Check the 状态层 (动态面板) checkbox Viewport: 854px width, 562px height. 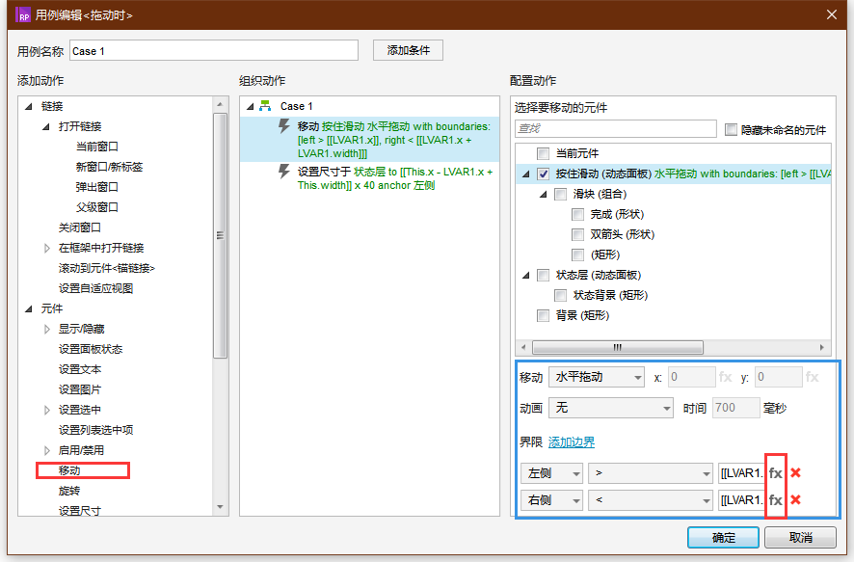coord(543,275)
